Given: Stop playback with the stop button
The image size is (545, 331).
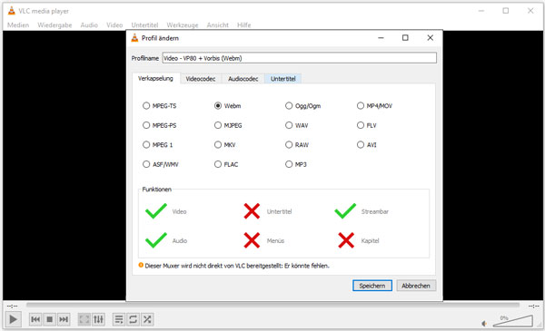Looking at the screenshot, I should [49, 319].
